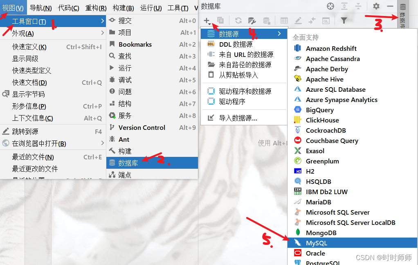This screenshot has width=418, height=265.
Task: Select Microsoft SQL Server data source
Action: [x=353, y=212]
